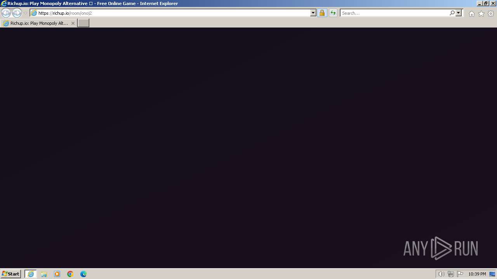Click Internet Explorer in the taskbar
This screenshot has height=279, width=497.
point(31,274)
